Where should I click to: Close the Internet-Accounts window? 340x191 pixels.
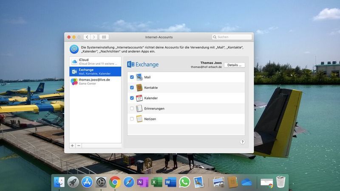coord(69,37)
